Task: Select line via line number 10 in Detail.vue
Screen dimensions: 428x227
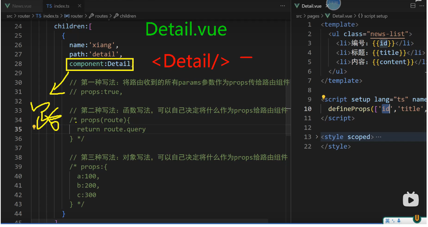Action: (x=307, y=109)
